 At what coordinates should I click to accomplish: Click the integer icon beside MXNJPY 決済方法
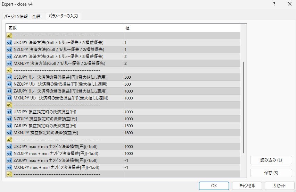point(9,63)
